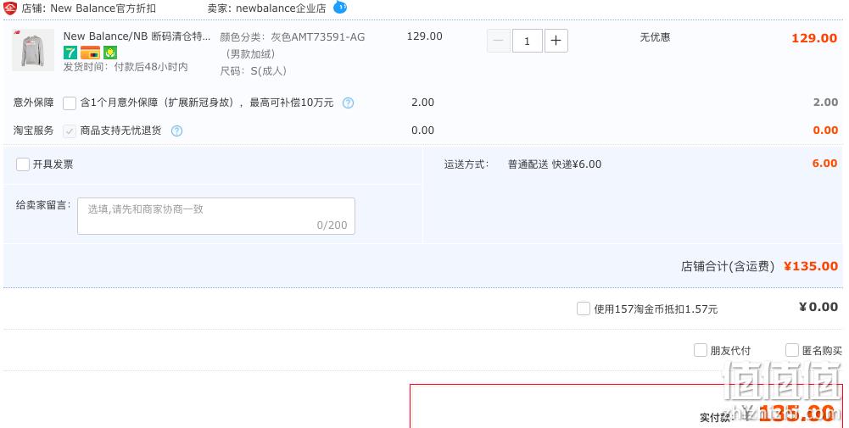Image resolution: width=849 pixels, height=428 pixels.
Task: Click the 无优惠 discount text
Action: coord(655,37)
